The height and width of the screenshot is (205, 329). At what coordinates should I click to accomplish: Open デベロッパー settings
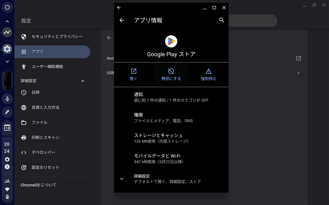pyautogui.click(x=52, y=153)
